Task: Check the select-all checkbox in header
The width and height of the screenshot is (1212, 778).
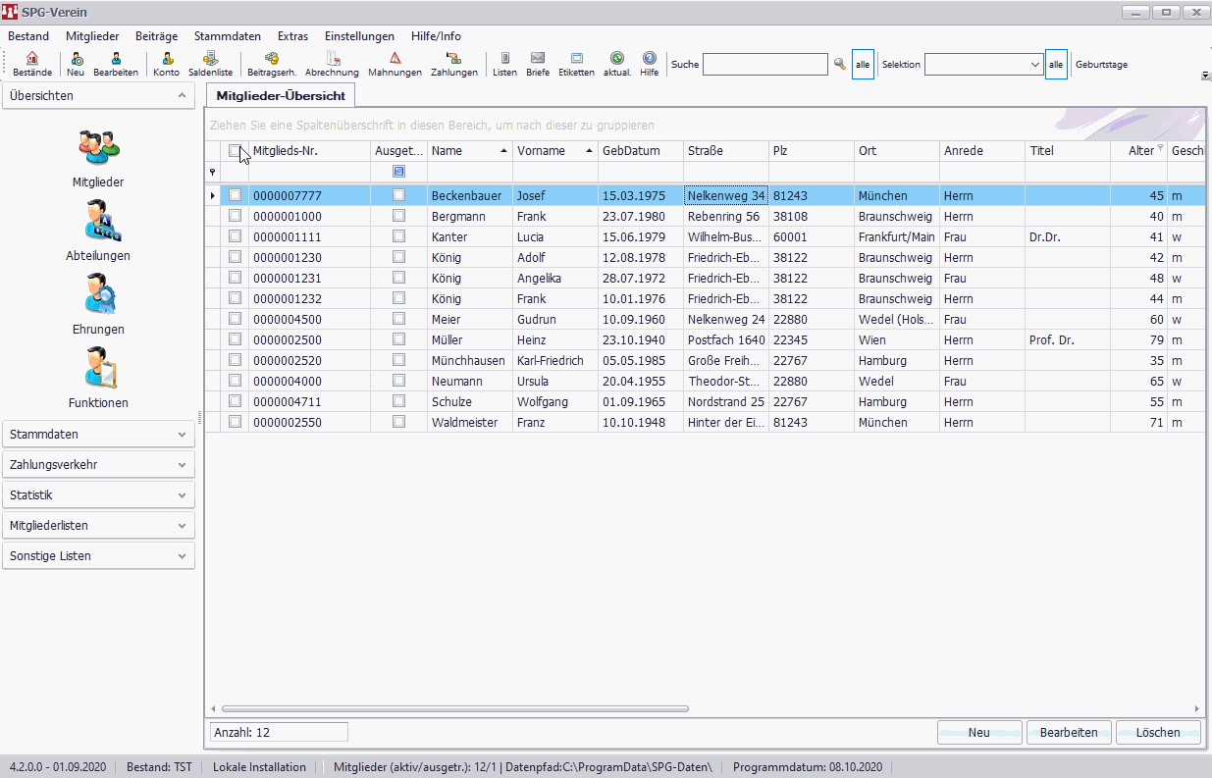Action: (235, 151)
